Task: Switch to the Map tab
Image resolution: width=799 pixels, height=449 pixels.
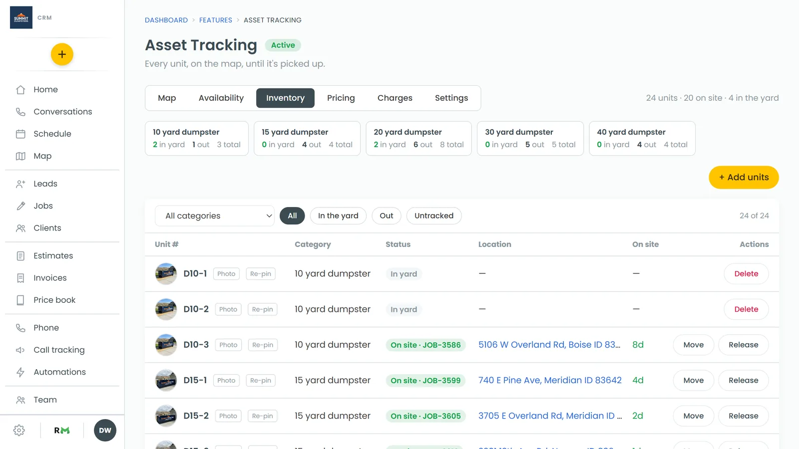Action: [x=167, y=98]
